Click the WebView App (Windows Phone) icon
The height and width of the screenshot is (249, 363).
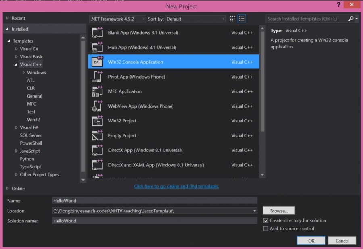97,106
